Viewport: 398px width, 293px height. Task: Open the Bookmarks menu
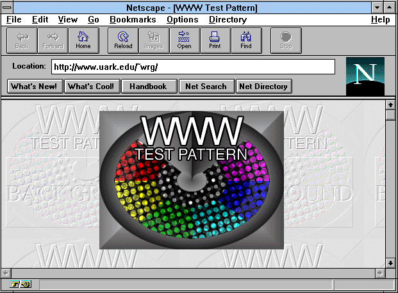133,20
